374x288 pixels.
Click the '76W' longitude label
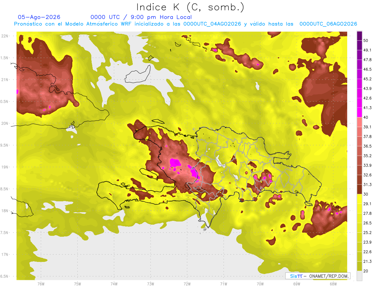(x=41, y=284)
